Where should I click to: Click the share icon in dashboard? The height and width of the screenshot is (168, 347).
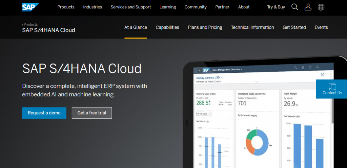click(322, 74)
